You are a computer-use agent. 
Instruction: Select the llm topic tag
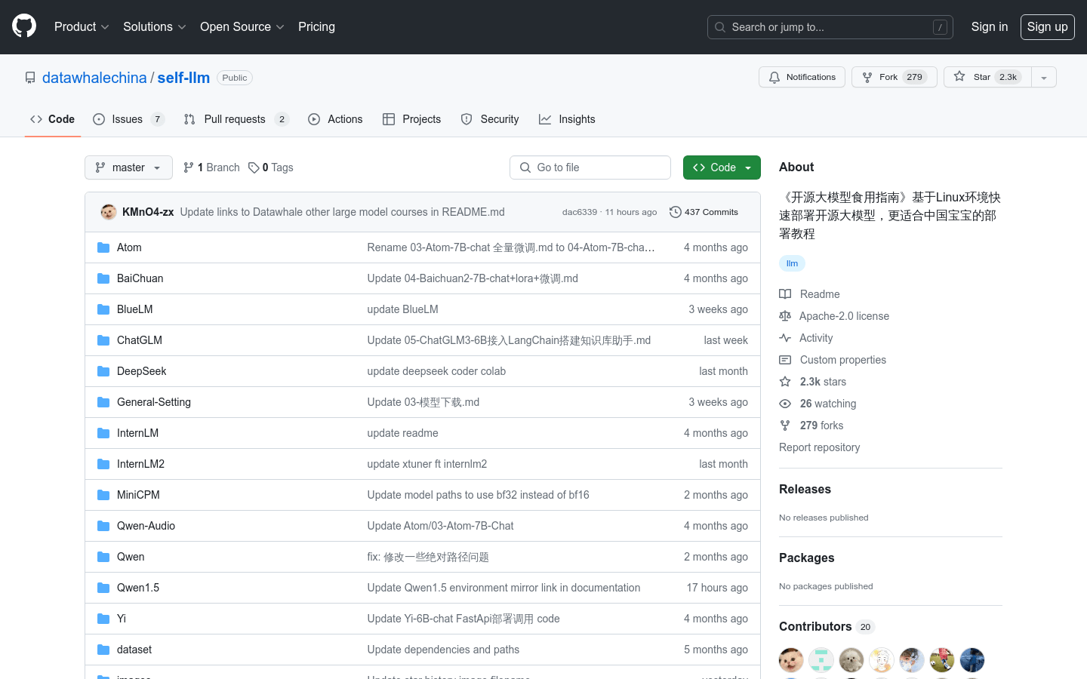[x=792, y=263]
